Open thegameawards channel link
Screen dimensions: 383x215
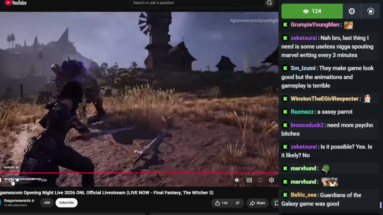(x=18, y=201)
